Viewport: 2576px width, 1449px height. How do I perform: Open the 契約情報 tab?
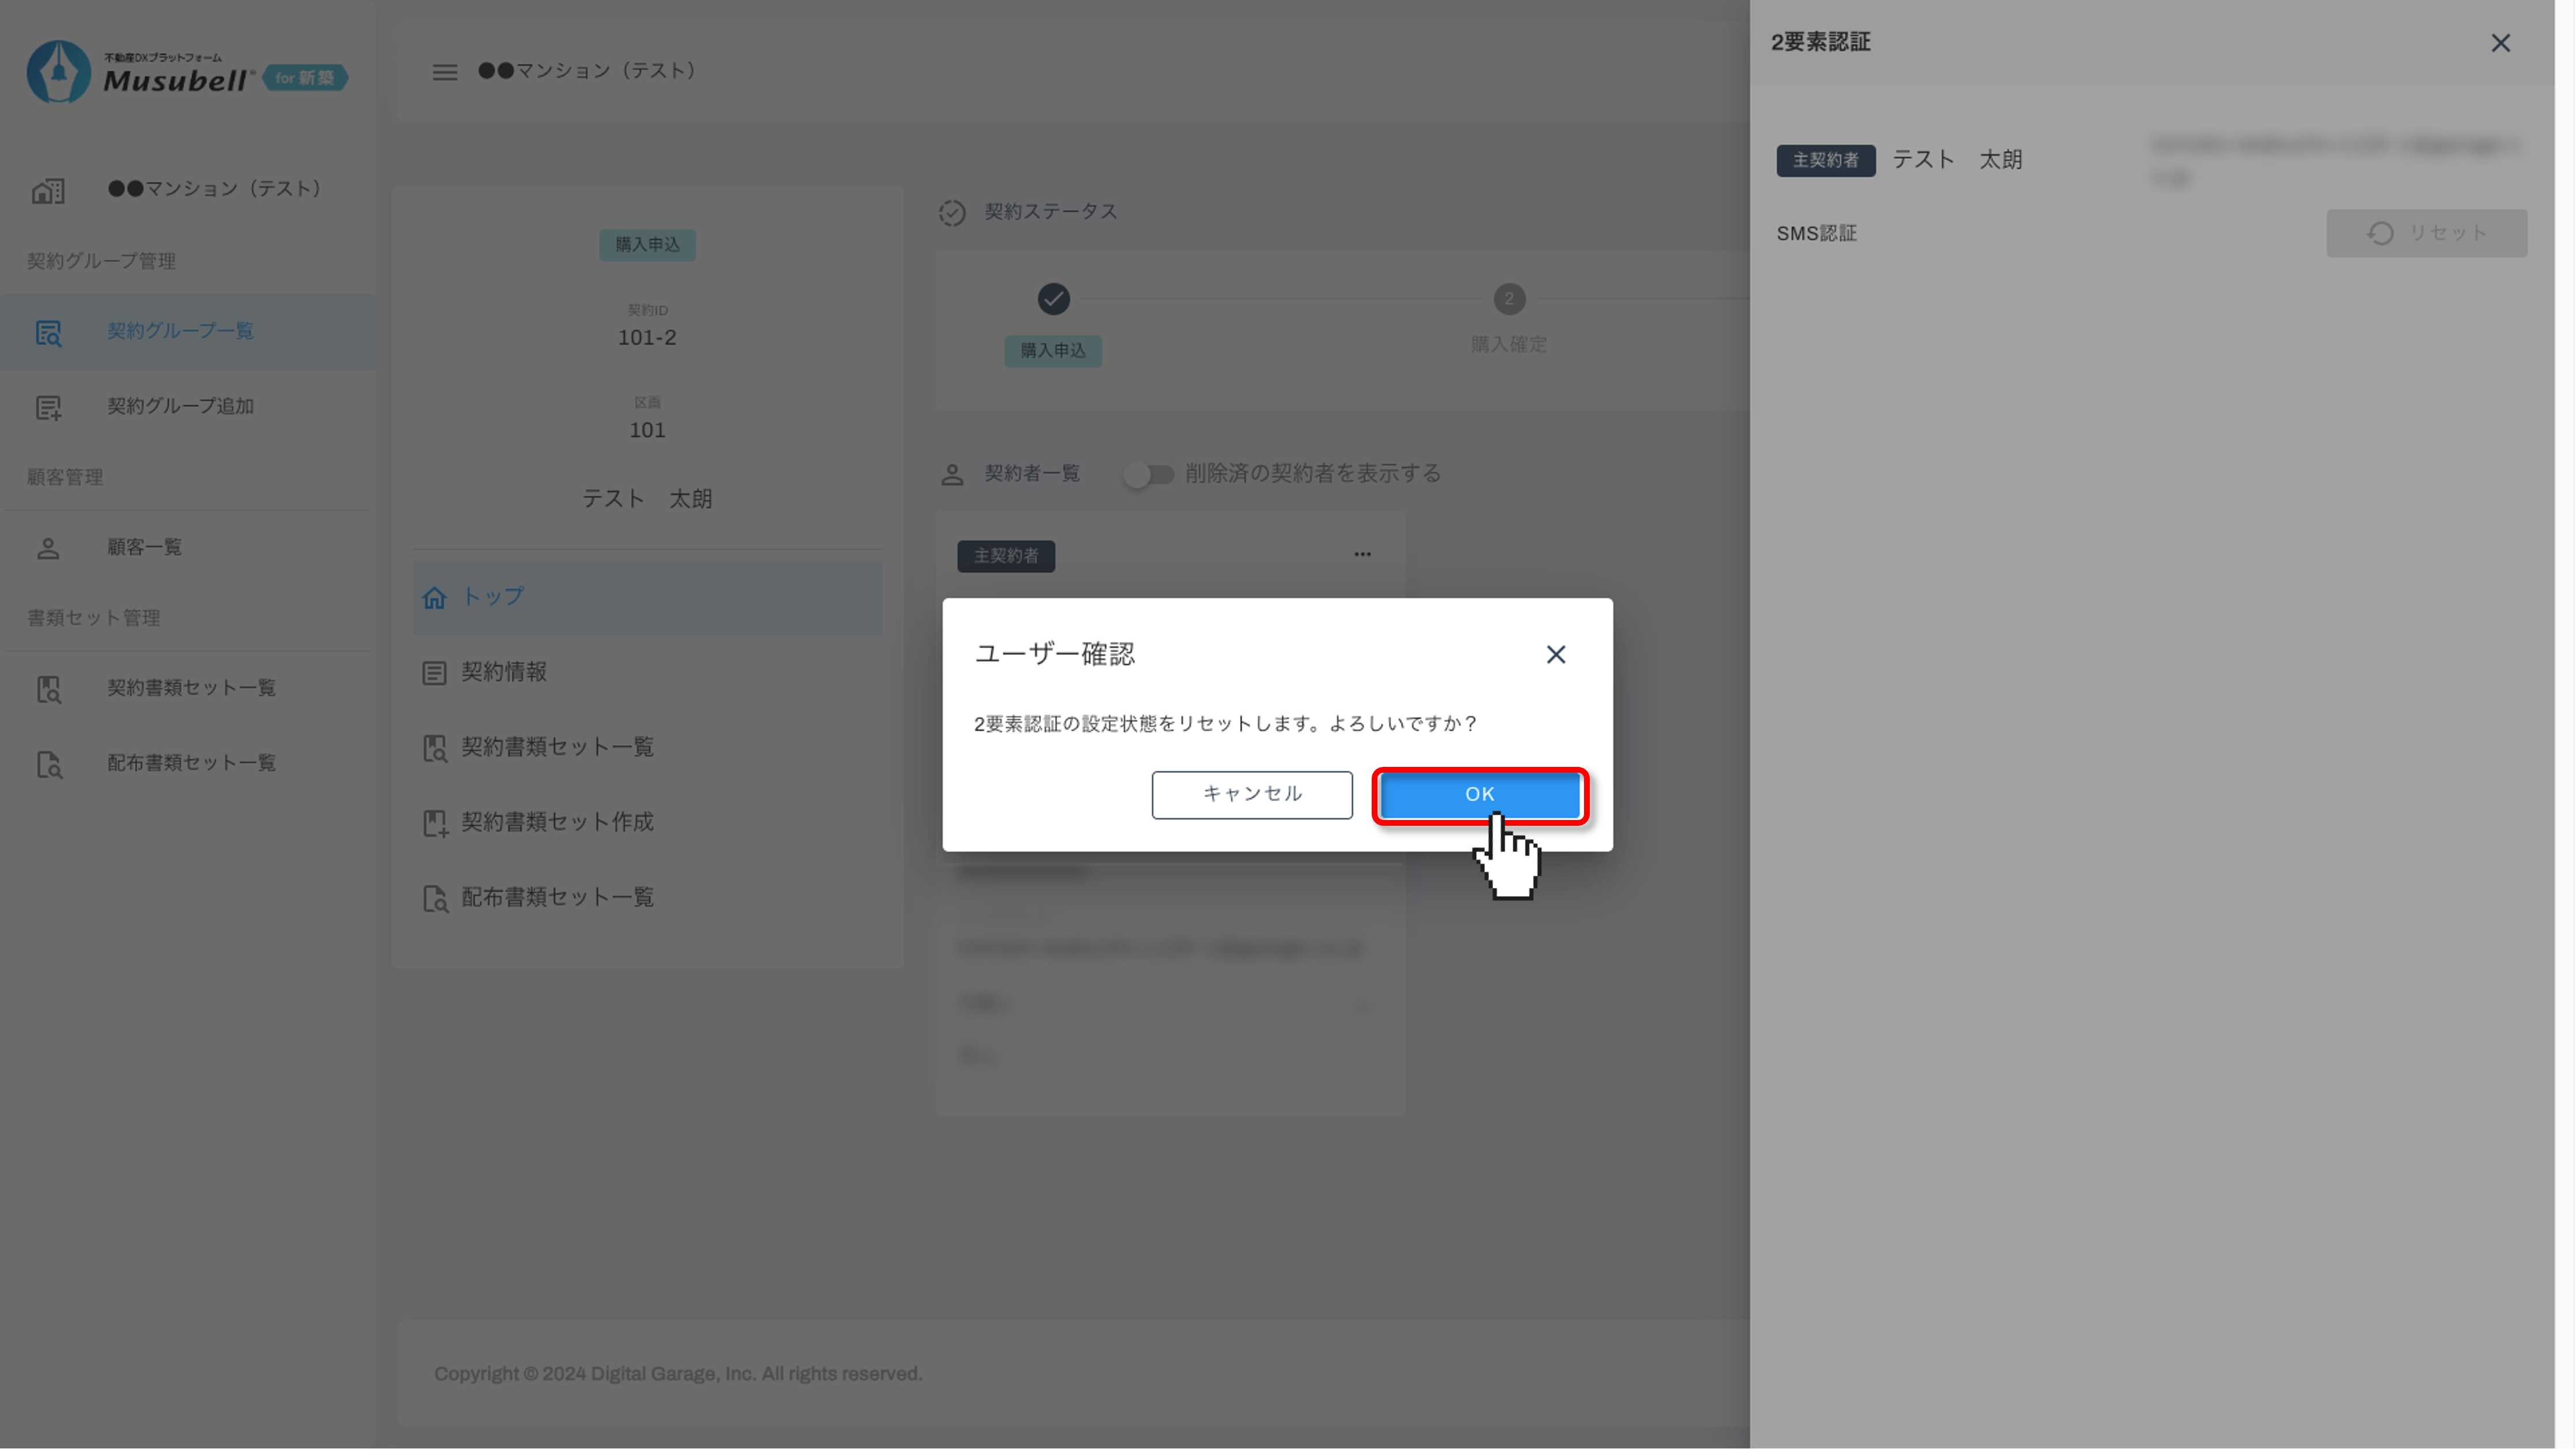503,672
